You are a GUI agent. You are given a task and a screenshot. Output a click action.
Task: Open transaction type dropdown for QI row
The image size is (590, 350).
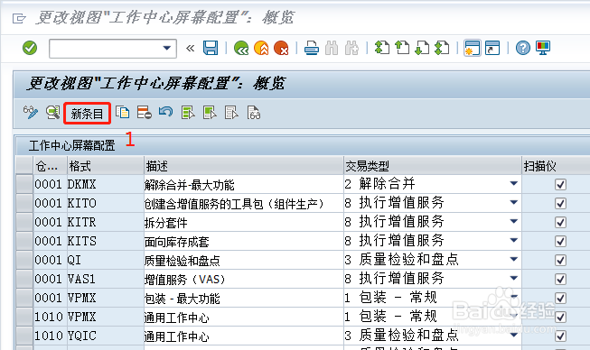[x=513, y=259]
